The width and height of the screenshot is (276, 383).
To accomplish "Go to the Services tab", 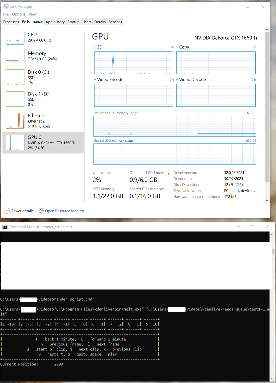I will tap(115, 22).
